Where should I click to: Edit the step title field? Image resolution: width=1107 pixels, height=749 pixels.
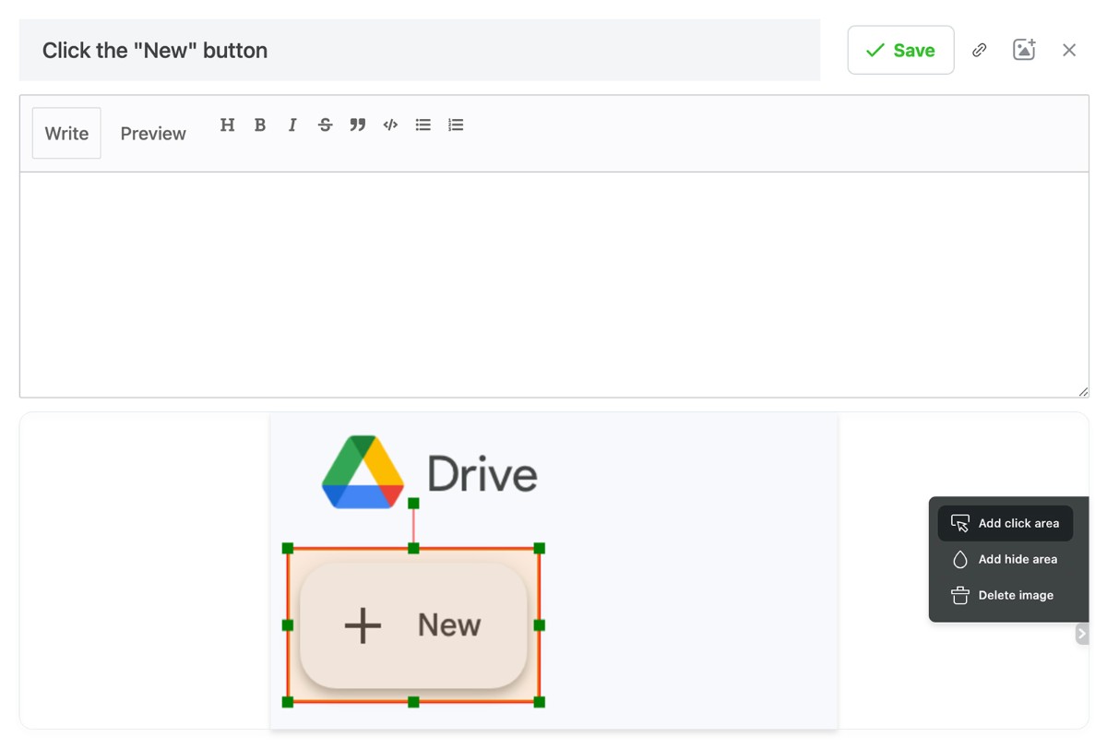(x=420, y=50)
